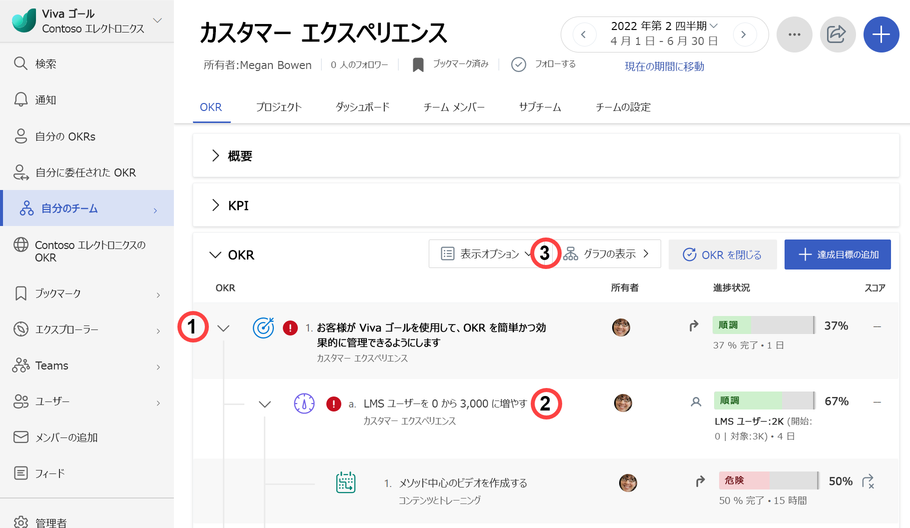Open メソッド中心のビデオを作成する project
Viewport: 910px width, 528px height.
tap(463, 483)
